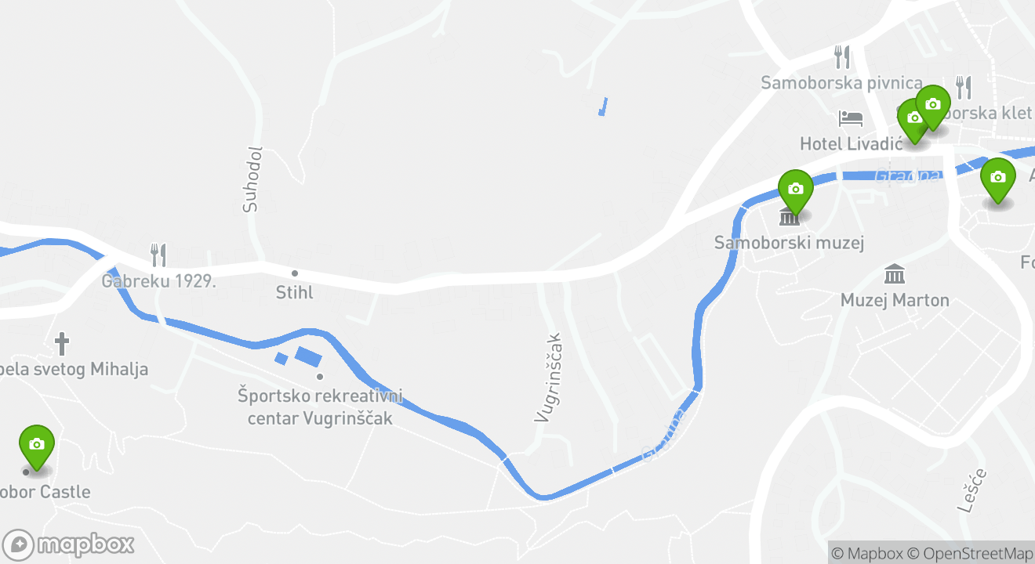Click the Suhodol street label
Viewport: 1035px width, 564px height.
coord(251,180)
